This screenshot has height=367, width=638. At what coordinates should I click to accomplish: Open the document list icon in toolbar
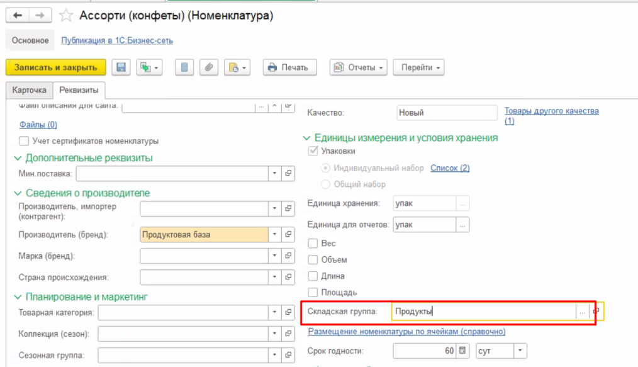pyautogui.click(x=184, y=67)
